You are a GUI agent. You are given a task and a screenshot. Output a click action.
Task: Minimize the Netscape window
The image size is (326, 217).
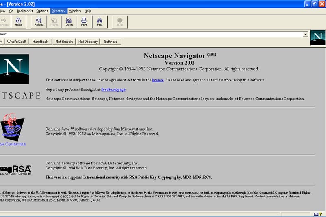[308, 4]
